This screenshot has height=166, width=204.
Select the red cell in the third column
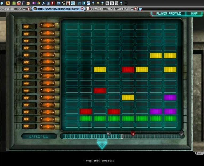(x=100, y=91)
